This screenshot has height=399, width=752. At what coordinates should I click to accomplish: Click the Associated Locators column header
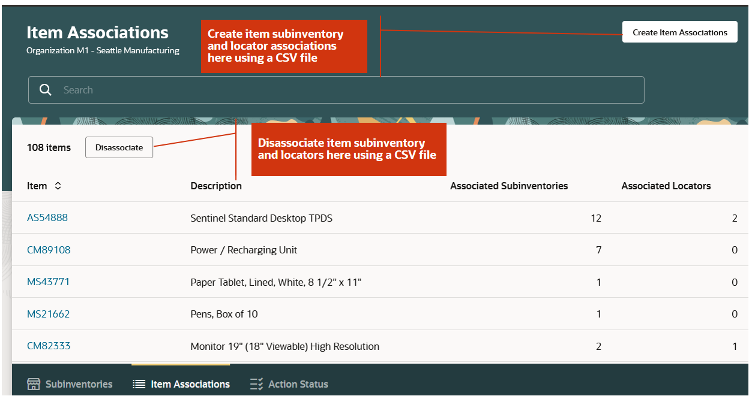pos(666,186)
